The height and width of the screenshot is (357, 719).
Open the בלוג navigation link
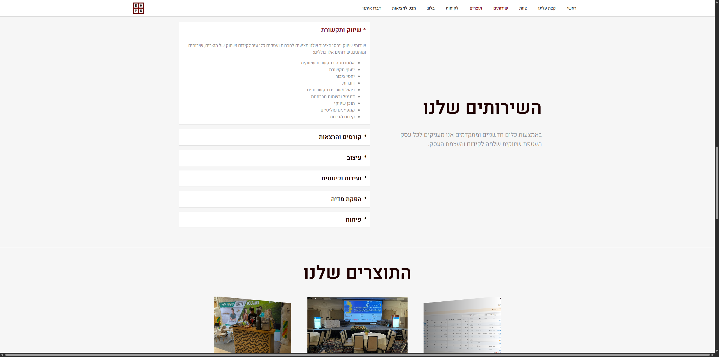431,8
